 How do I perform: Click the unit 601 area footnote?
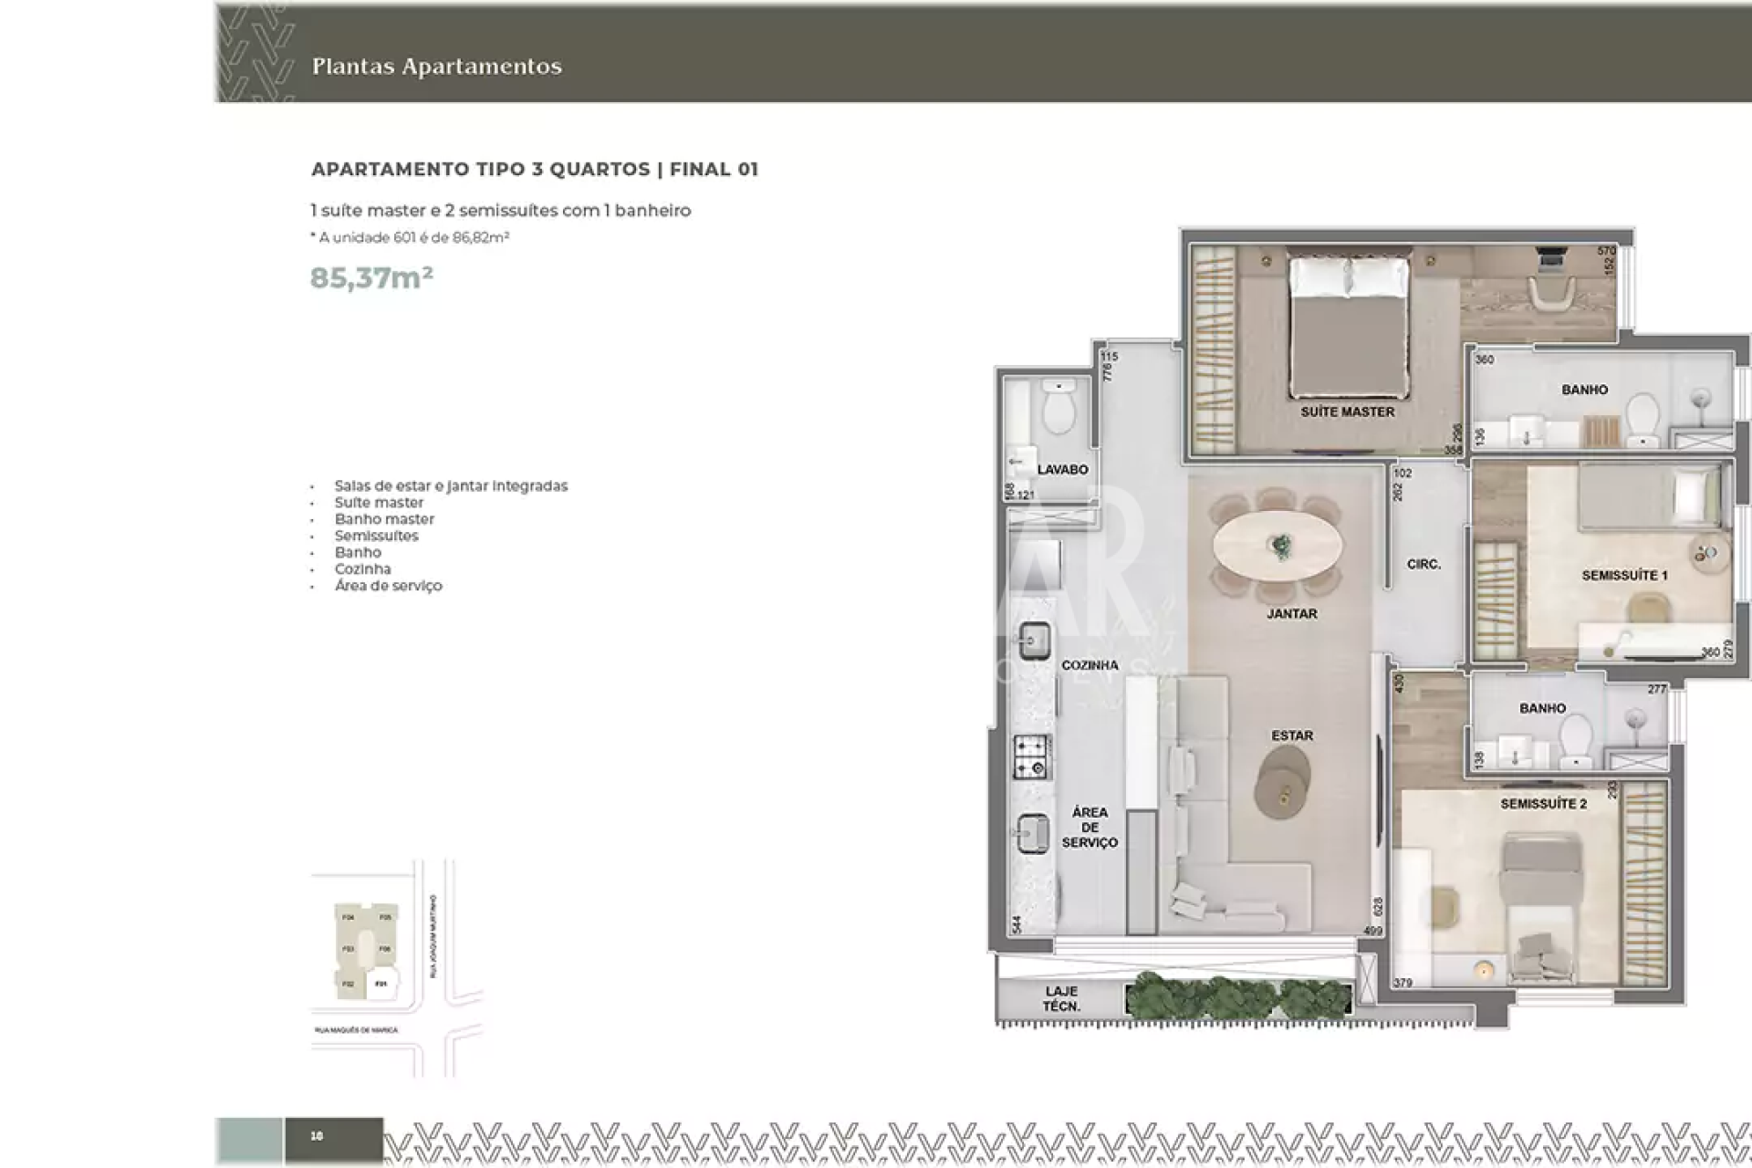click(411, 237)
